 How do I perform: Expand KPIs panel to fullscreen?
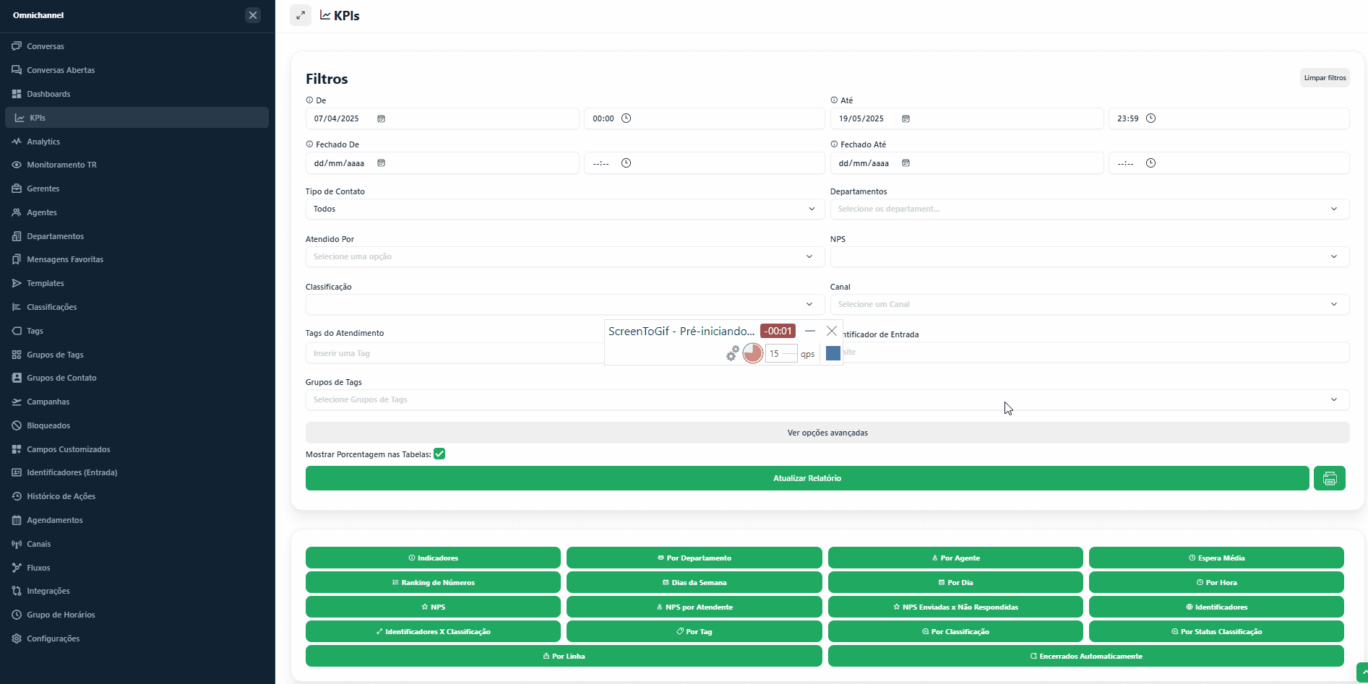(301, 15)
